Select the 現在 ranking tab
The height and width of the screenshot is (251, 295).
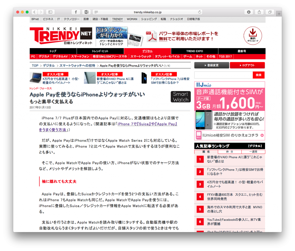[x=206, y=152]
